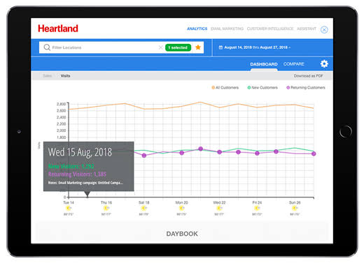
Task: Switch to the Compare tab
Action: click(x=294, y=64)
